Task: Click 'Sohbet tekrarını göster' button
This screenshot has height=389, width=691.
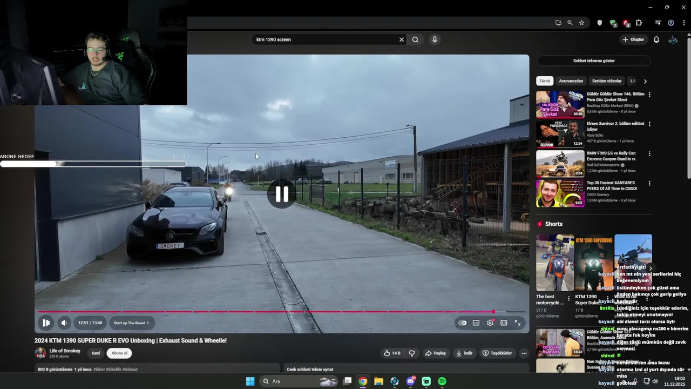Action: [x=594, y=61]
